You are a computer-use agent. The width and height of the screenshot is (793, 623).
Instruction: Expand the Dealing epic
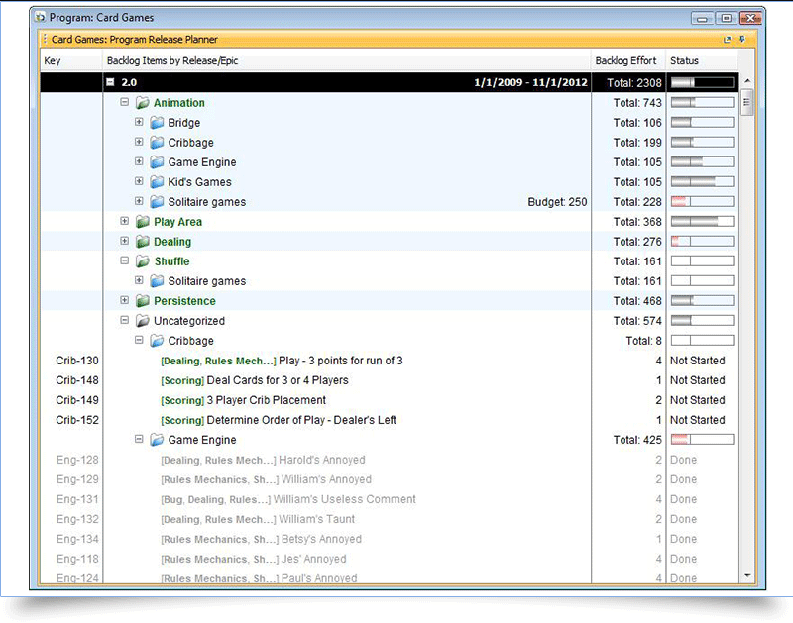click(x=125, y=242)
